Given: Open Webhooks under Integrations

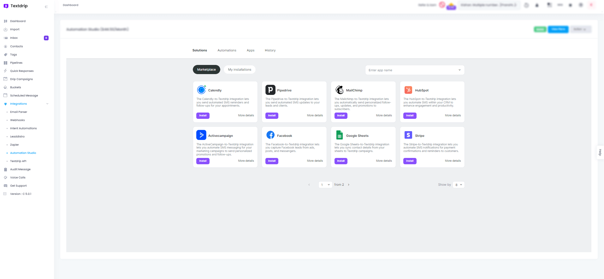Looking at the screenshot, I should [17, 120].
